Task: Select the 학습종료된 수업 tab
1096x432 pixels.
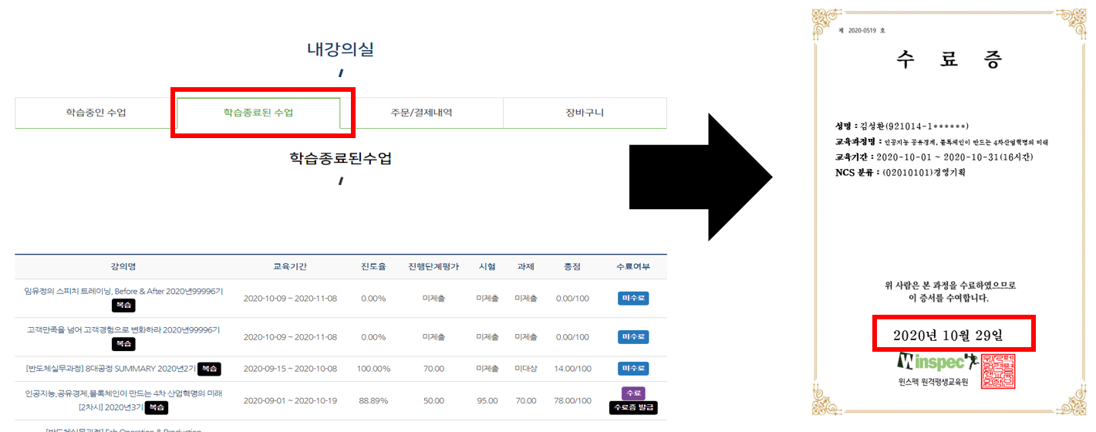Action: pyautogui.click(x=258, y=113)
